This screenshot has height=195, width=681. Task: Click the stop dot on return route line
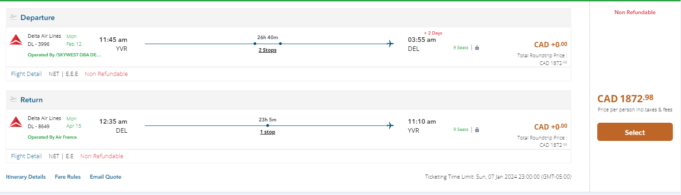tap(268, 125)
